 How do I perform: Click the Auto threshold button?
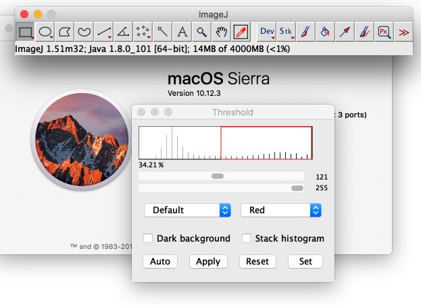click(159, 261)
